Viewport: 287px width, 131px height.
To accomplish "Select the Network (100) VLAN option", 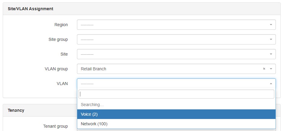I will click(176, 124).
